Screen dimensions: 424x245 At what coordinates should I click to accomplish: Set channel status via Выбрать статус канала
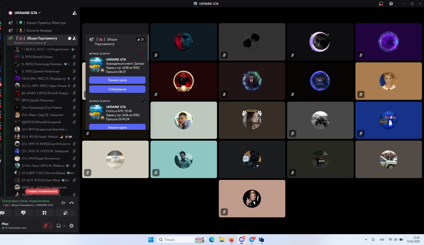[x=30, y=43]
